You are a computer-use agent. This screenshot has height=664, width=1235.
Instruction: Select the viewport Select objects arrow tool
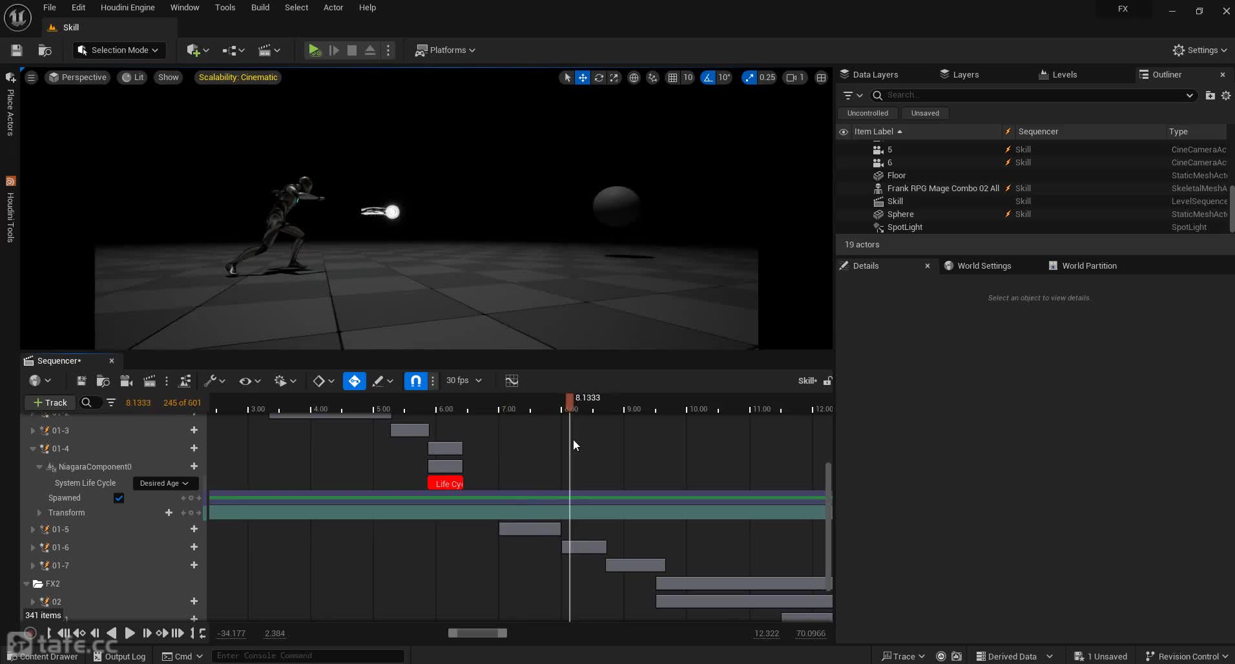click(567, 78)
